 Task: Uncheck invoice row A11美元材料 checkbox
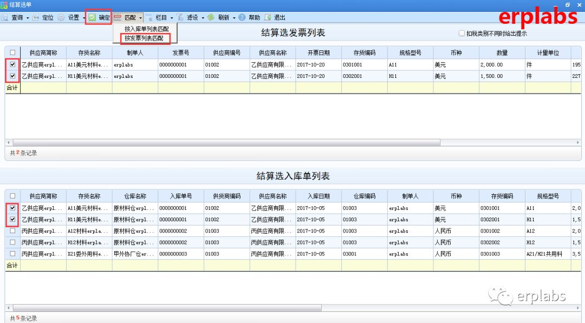coord(12,64)
